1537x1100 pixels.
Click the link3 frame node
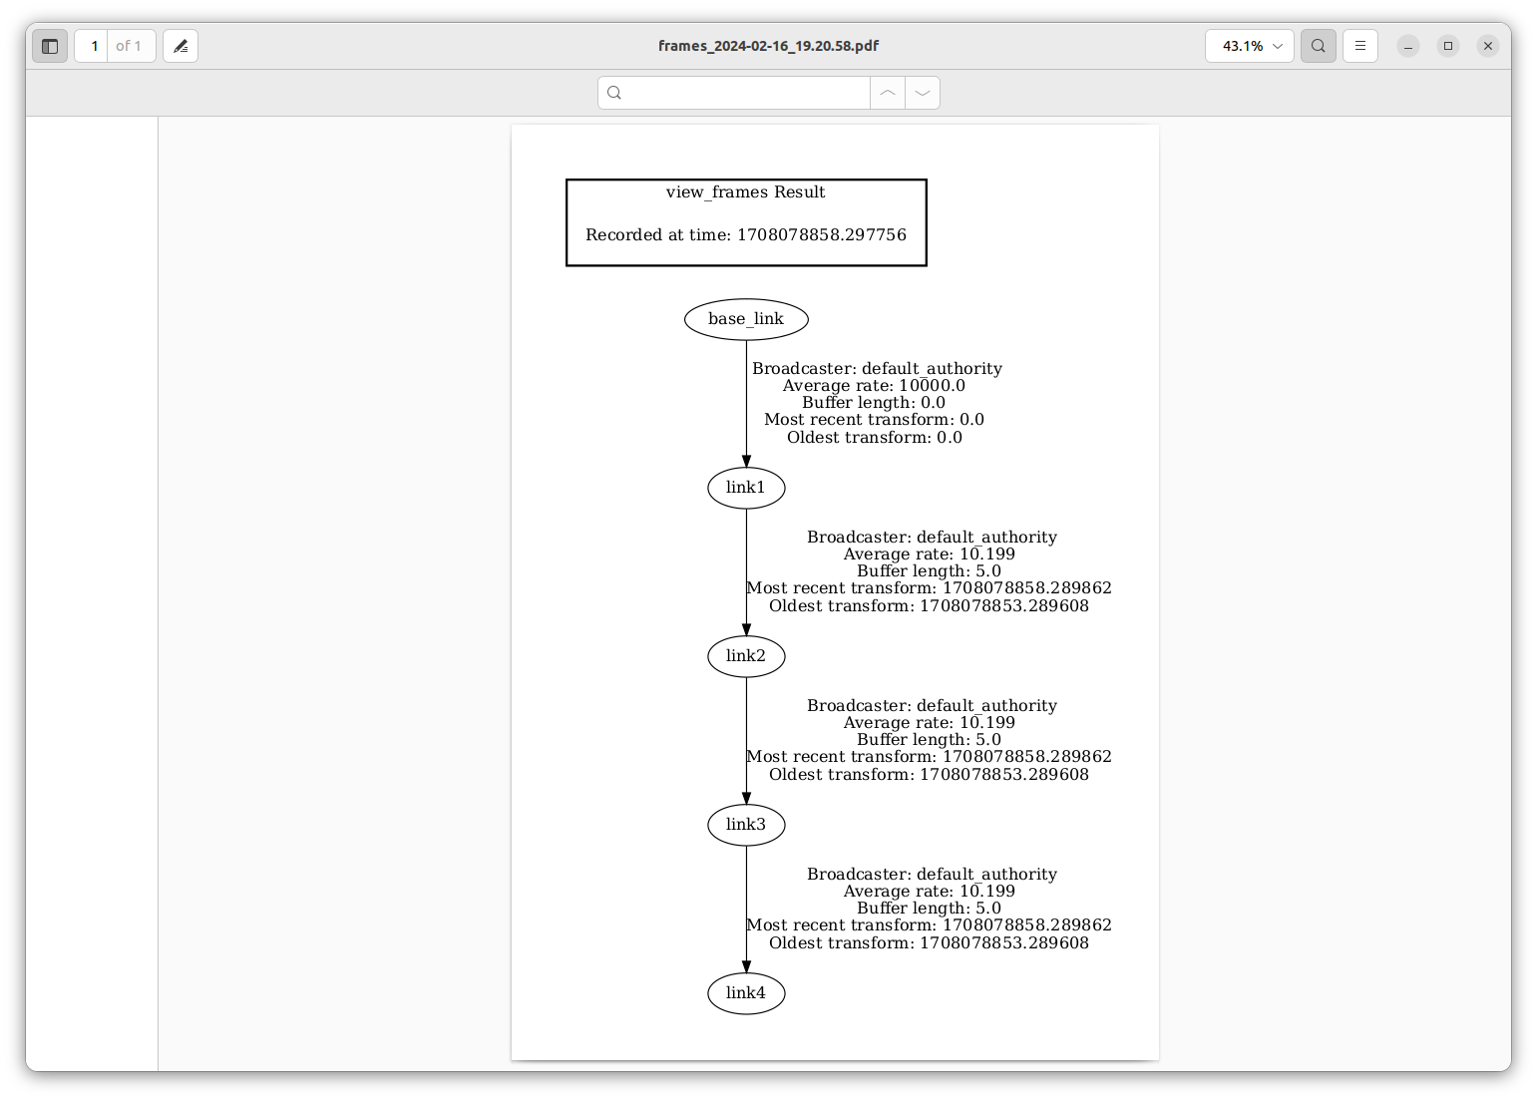[x=746, y=825]
